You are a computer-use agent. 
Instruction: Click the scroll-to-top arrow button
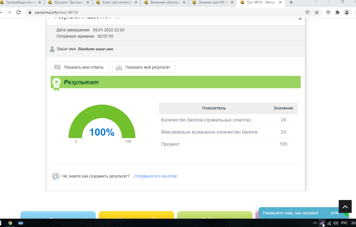(345, 207)
